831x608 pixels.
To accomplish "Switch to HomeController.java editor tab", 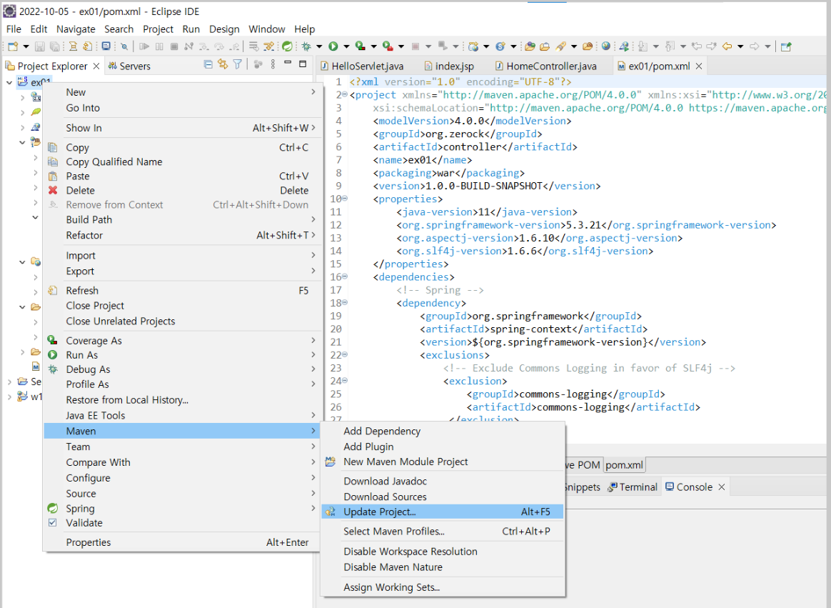I will tap(546, 66).
